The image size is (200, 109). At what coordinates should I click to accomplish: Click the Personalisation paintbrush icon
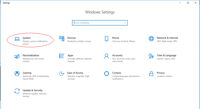17,56
